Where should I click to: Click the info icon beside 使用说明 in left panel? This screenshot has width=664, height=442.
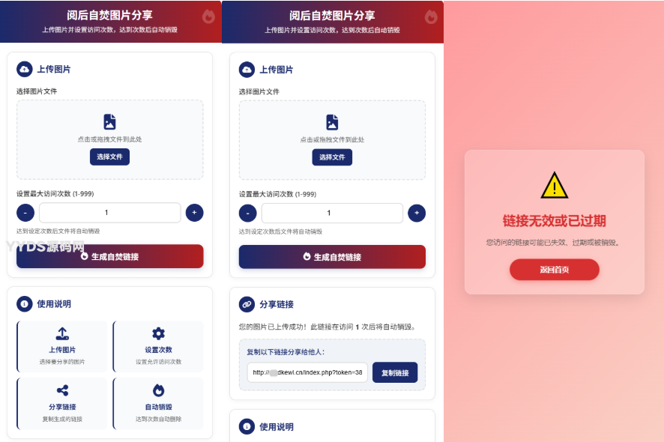coord(25,303)
